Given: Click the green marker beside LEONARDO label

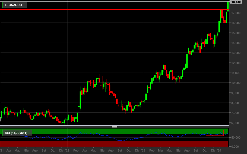Looking at the screenshot, I should coord(2,5).
